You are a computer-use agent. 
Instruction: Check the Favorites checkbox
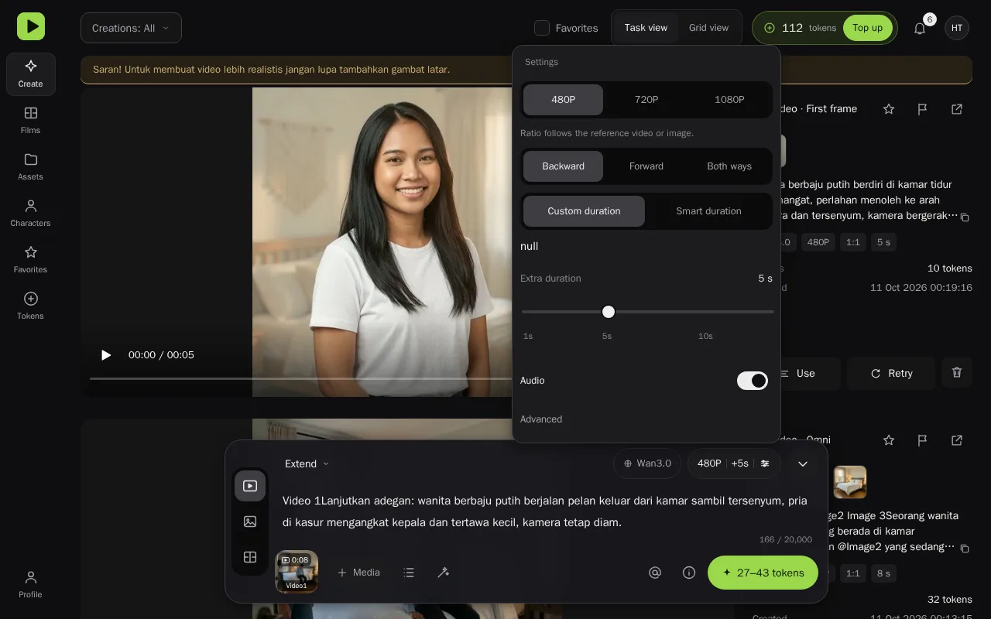coord(542,28)
